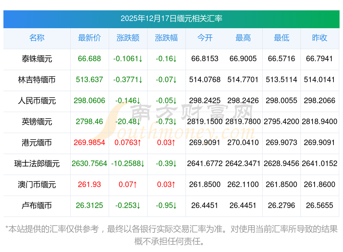This screenshot has height=252, width=343.
Task: Click previous close 66.7941
Action: 320,58
